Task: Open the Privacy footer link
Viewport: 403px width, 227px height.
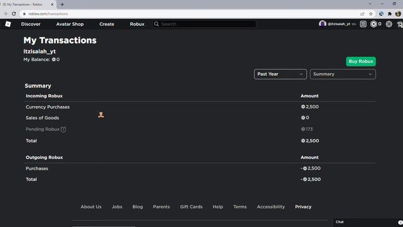Action: [x=303, y=207]
